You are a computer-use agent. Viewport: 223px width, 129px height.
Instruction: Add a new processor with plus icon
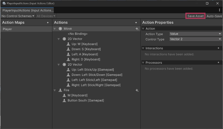click(x=219, y=63)
